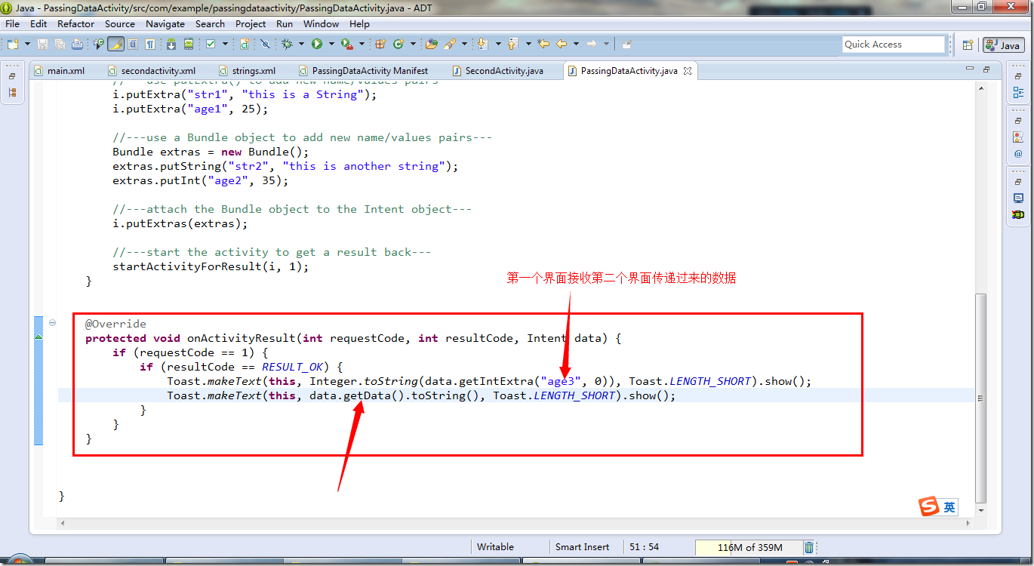The height and width of the screenshot is (566, 1034).
Task: Collapse the onActivityResult method fold marker
Action: 52,323
